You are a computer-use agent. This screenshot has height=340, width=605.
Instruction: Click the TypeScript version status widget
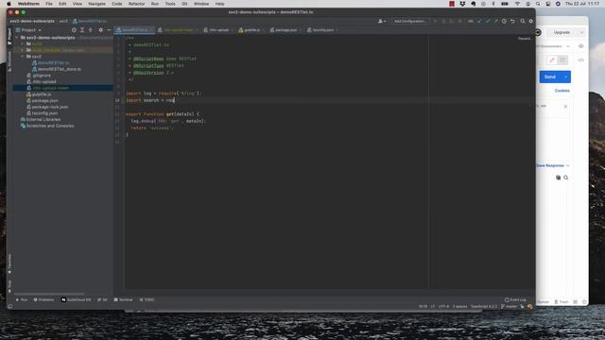pos(484,306)
